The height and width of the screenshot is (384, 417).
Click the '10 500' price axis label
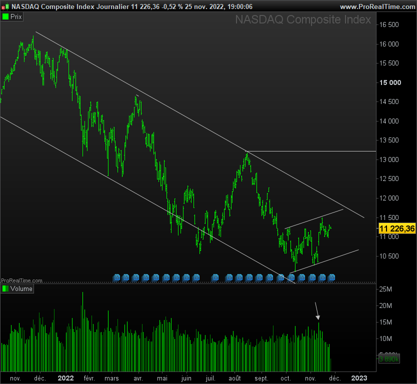[x=389, y=256]
